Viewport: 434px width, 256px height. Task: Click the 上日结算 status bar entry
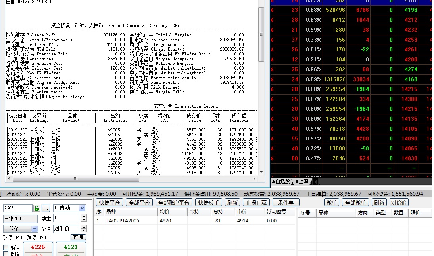pyautogui.click(x=334, y=194)
